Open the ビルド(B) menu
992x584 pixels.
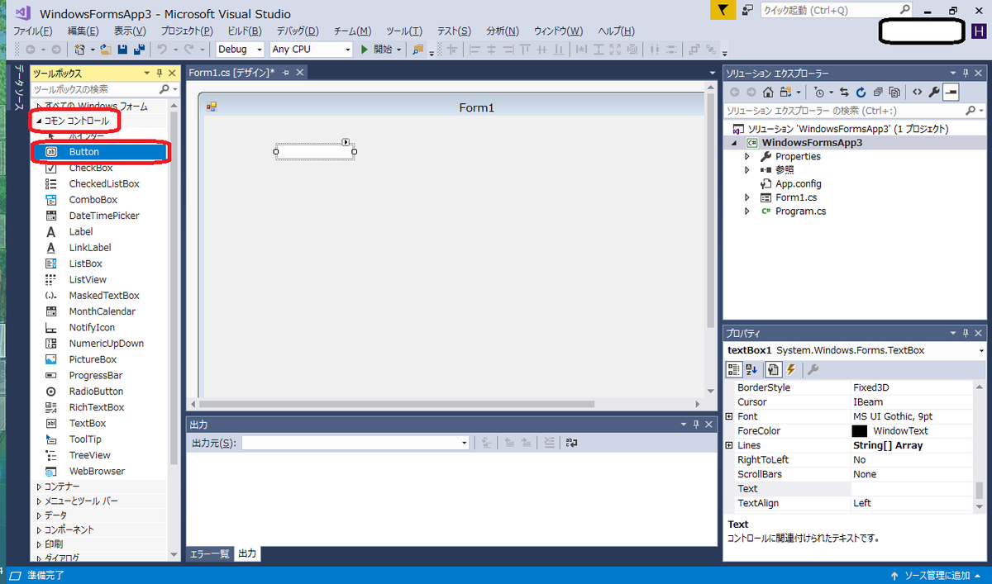click(x=244, y=31)
